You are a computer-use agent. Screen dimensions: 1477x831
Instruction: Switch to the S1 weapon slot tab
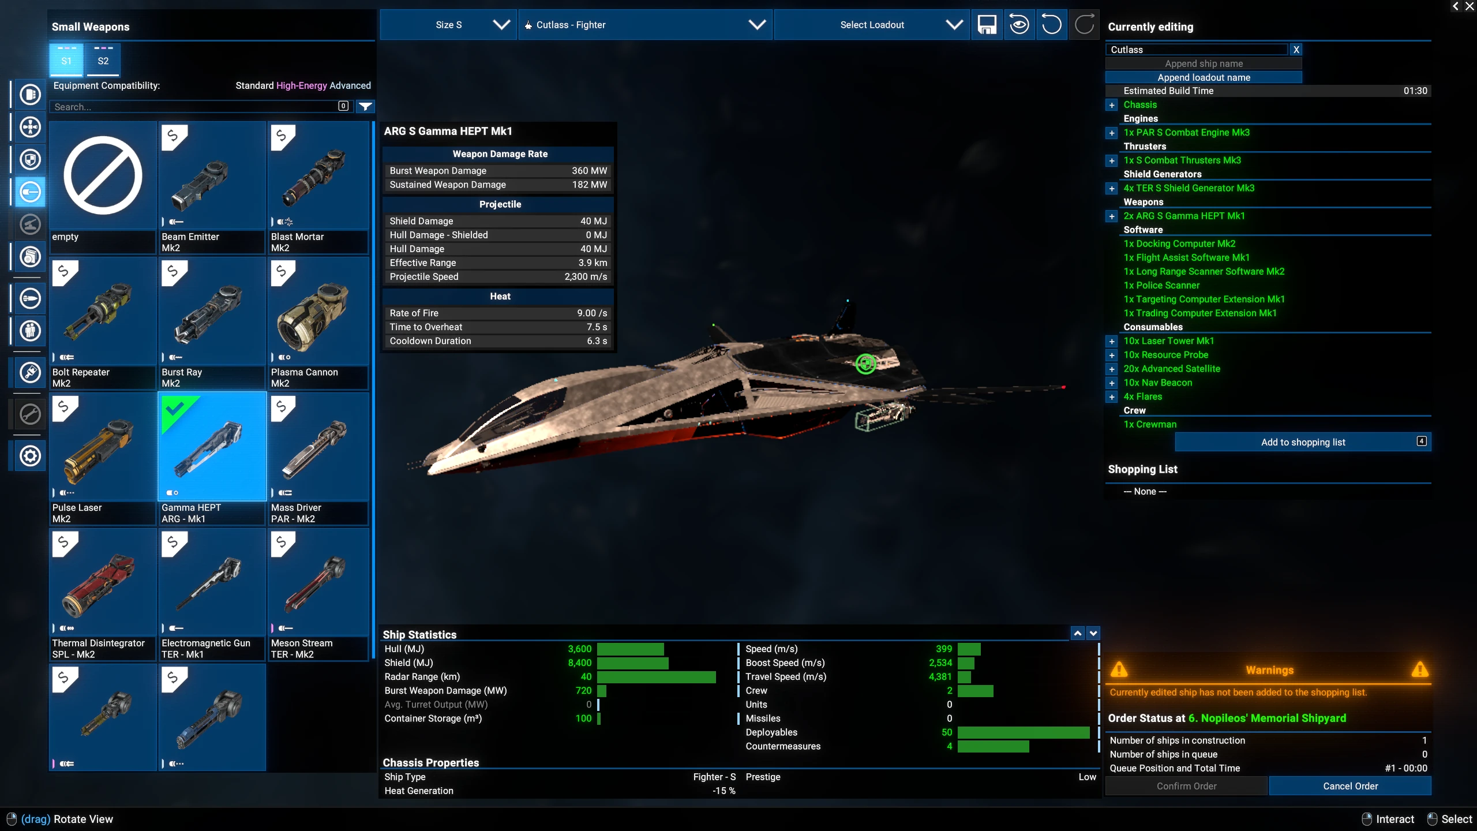(x=66, y=60)
